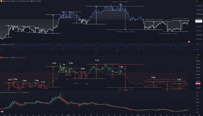Viewport: 203px width, 116px height.
Task: Click the red current MSTR price label
Action: 198,83
